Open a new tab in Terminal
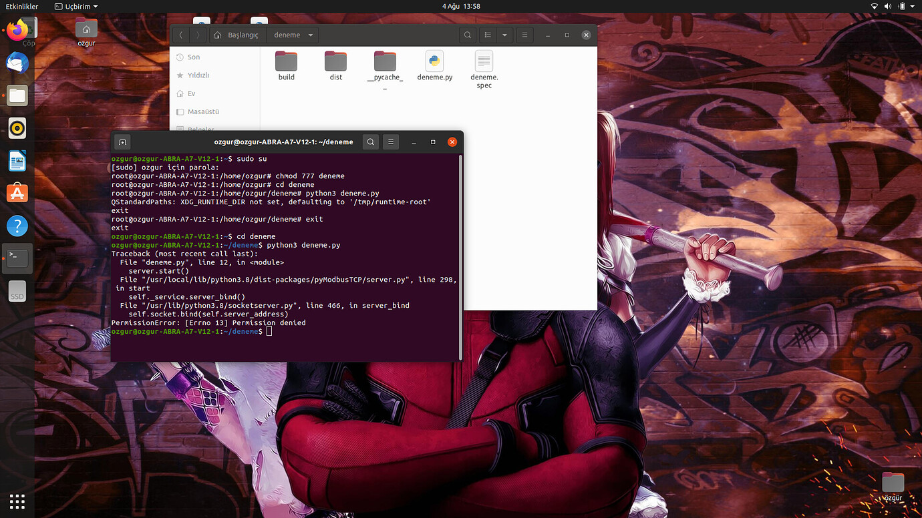Image resolution: width=922 pixels, height=518 pixels. [x=122, y=142]
